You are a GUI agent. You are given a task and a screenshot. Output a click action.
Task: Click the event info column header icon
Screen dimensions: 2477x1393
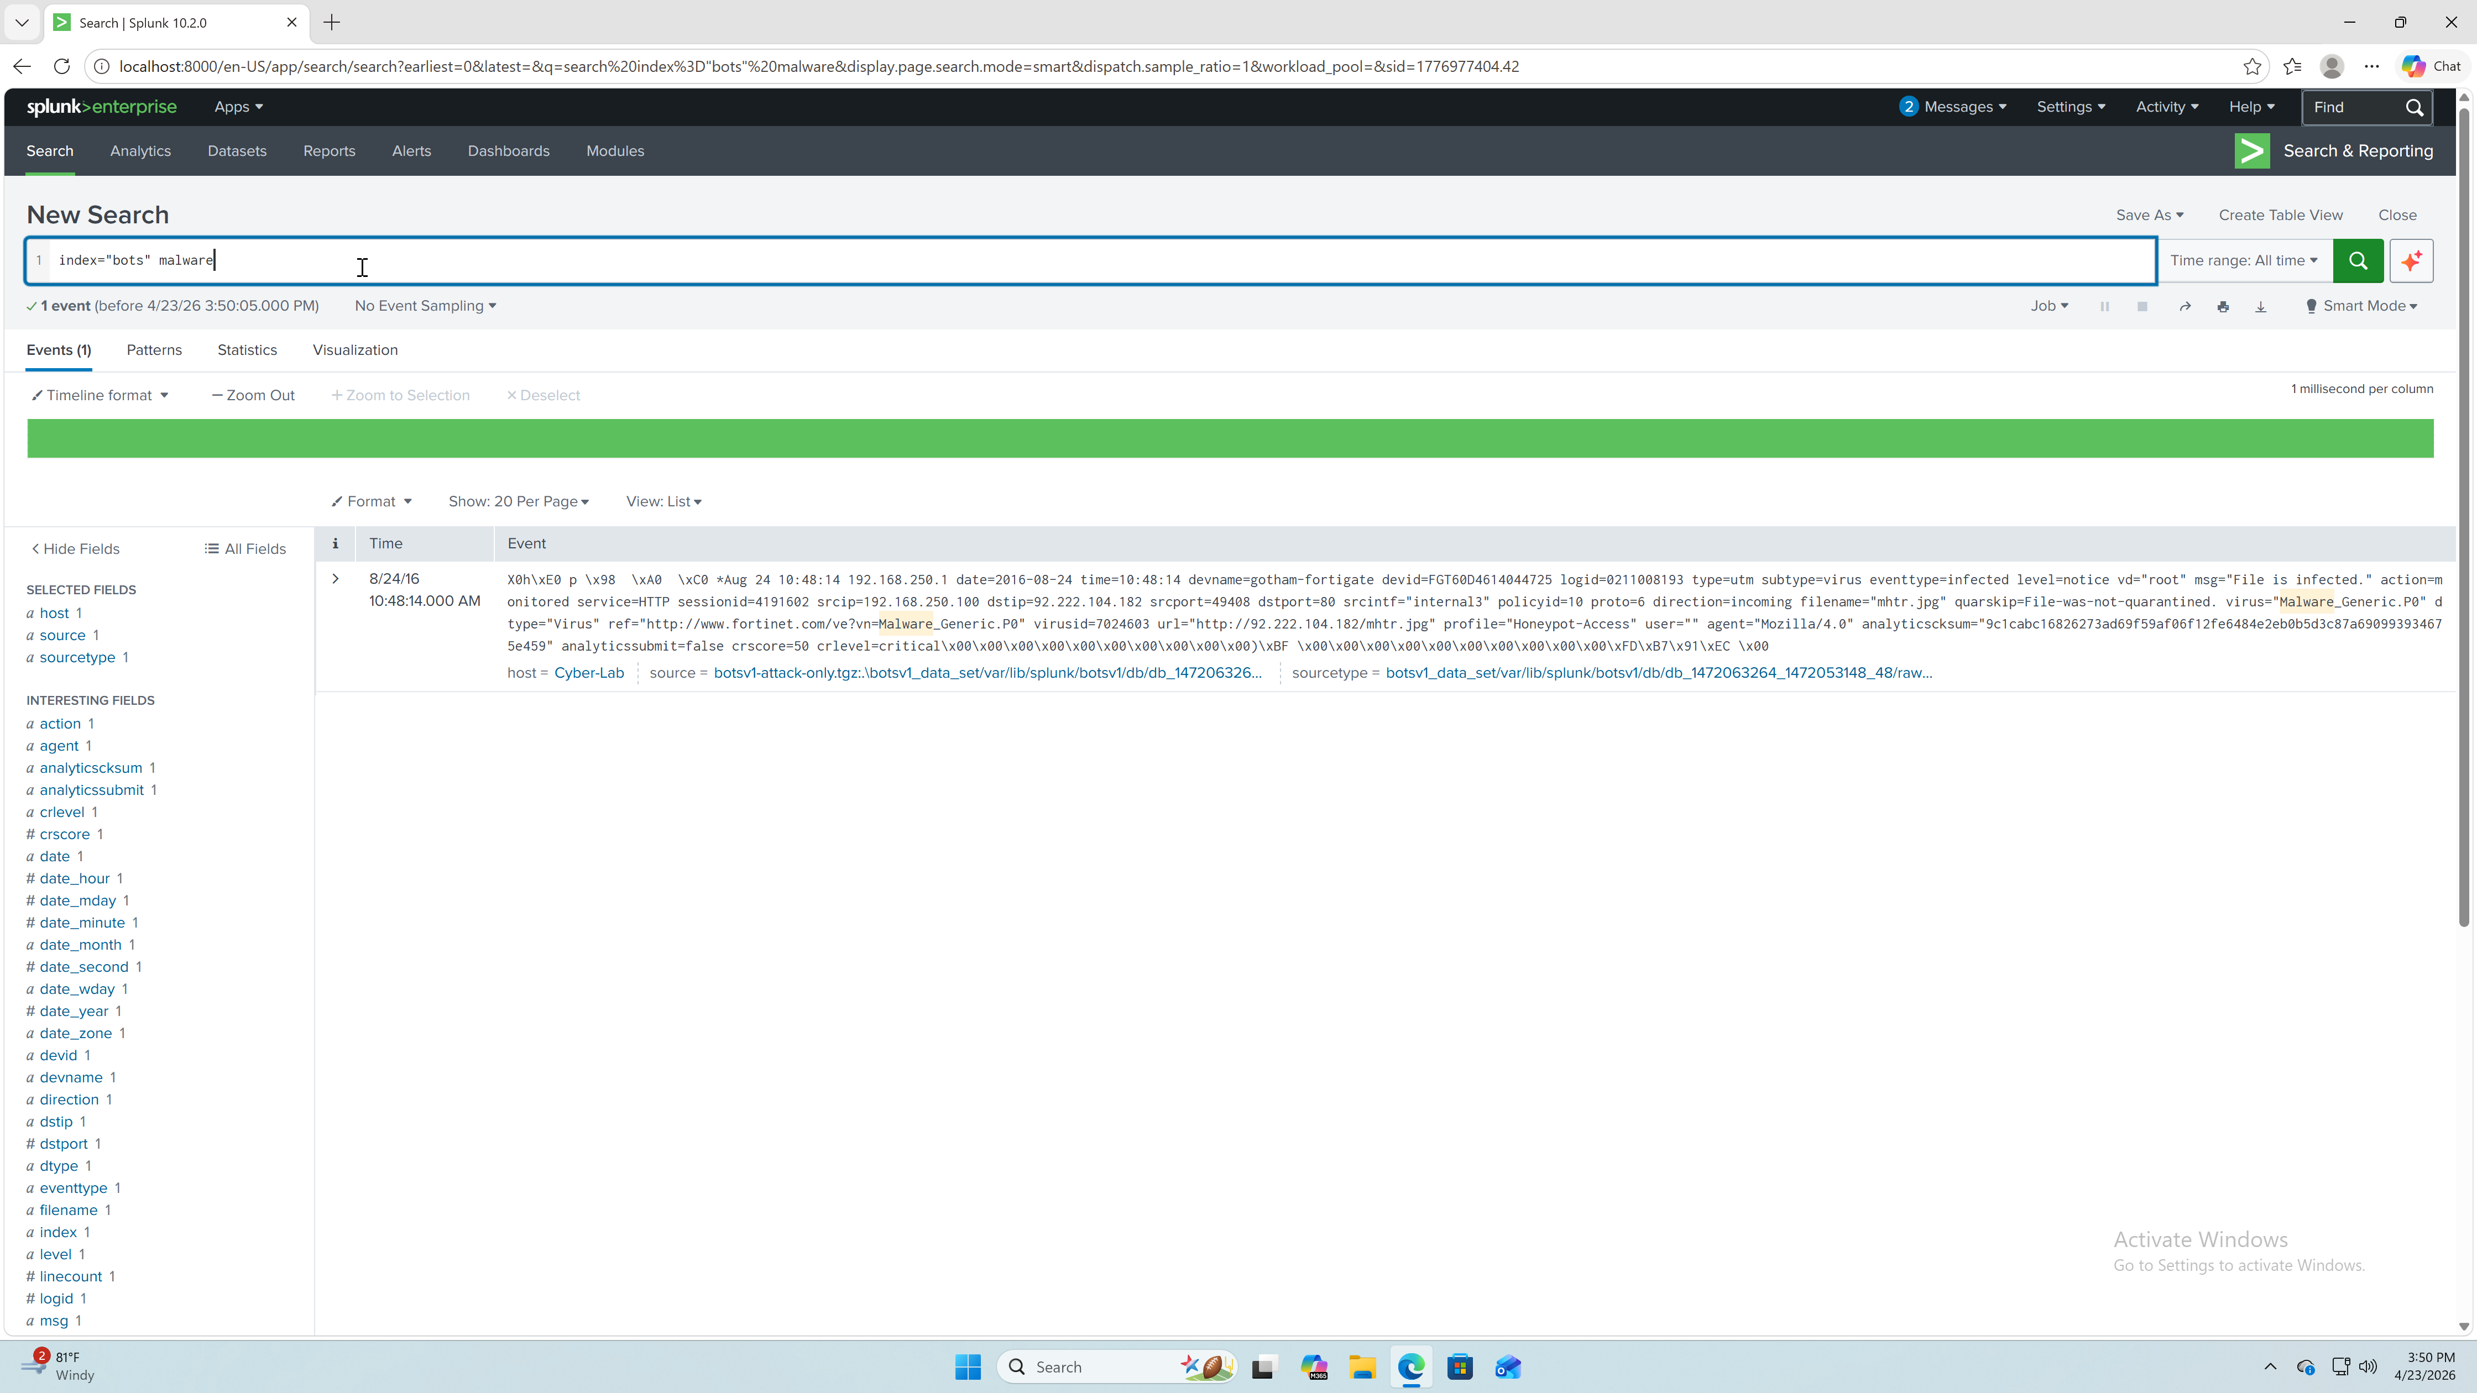tap(336, 544)
